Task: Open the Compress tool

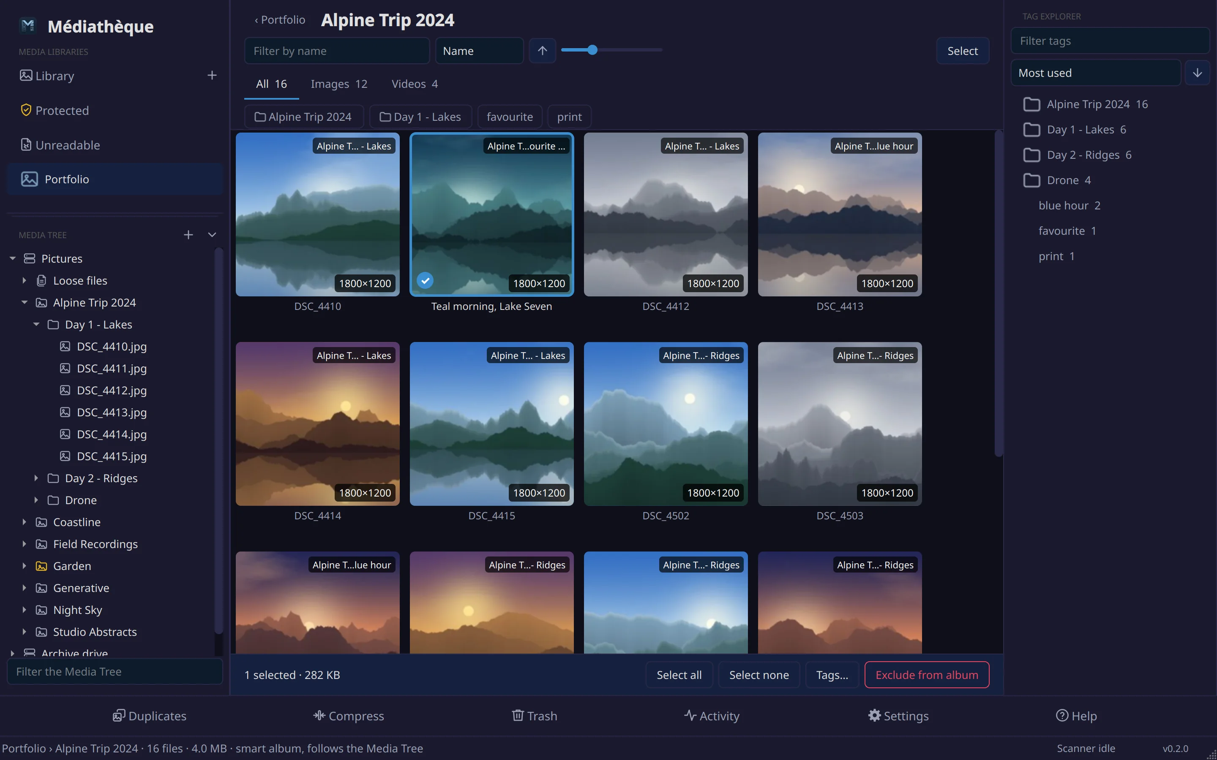Action: (349, 716)
